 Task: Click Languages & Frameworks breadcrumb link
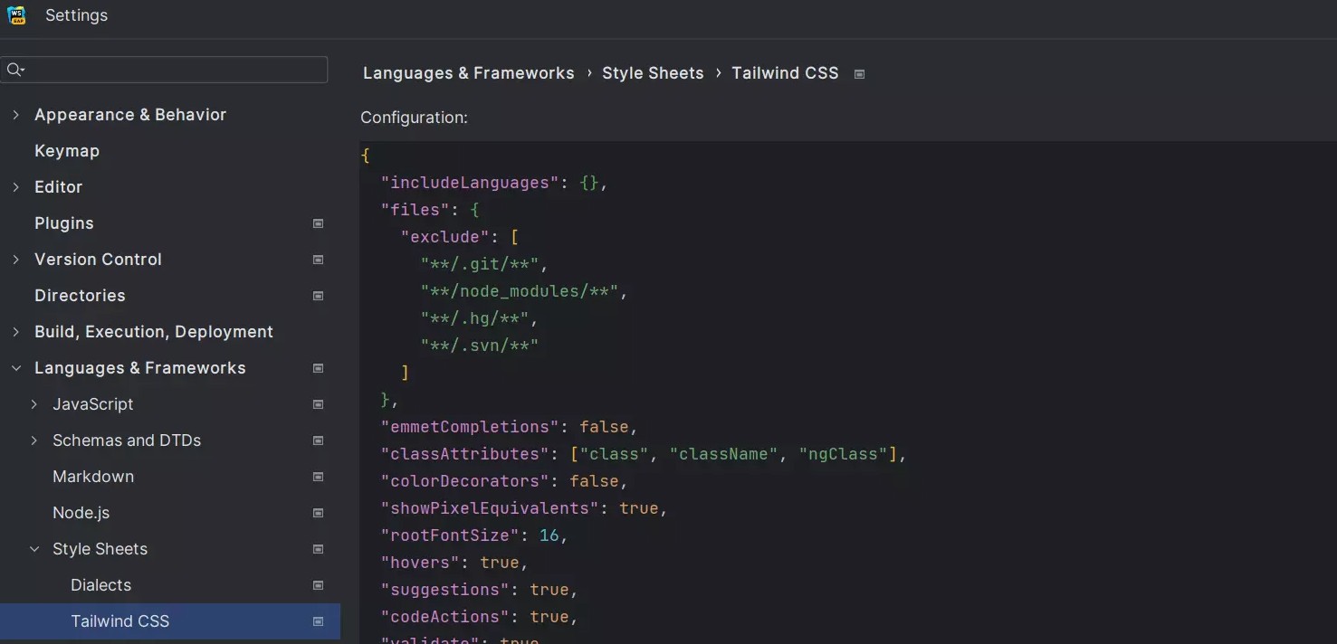pyautogui.click(x=469, y=73)
